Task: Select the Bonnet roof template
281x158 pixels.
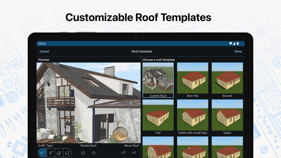Action: (x=227, y=80)
